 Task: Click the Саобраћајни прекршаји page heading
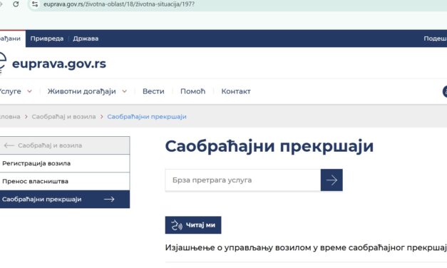(x=269, y=146)
